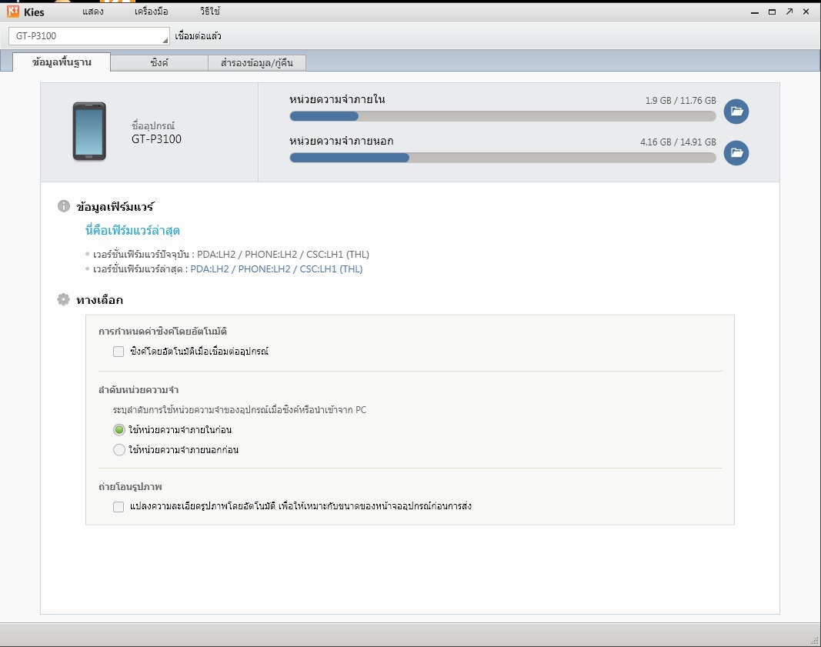
Task: Click the options gear icon
Action: 63,299
